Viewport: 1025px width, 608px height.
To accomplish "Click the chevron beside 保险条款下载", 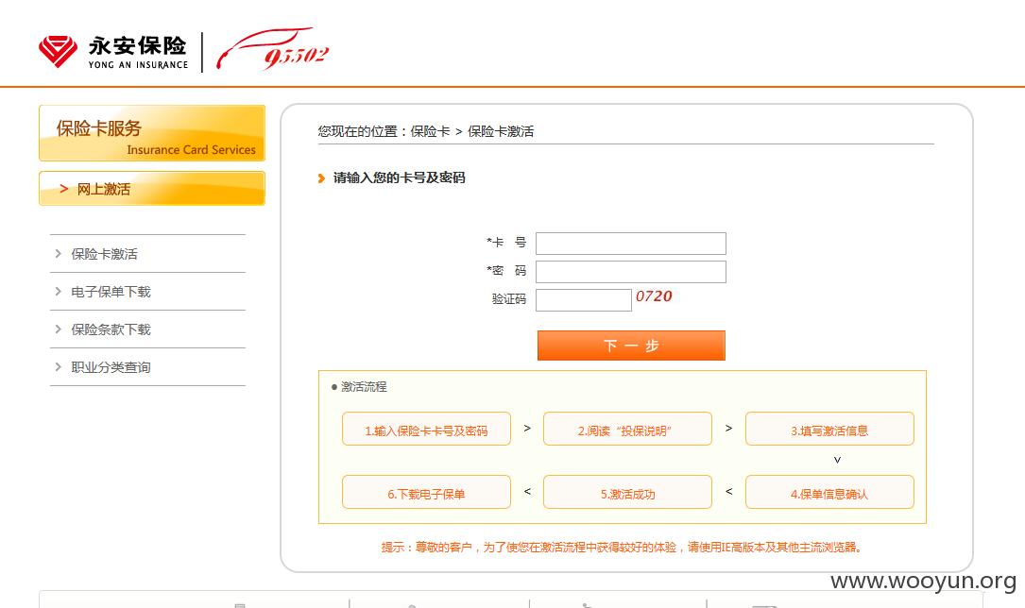I will [59, 329].
